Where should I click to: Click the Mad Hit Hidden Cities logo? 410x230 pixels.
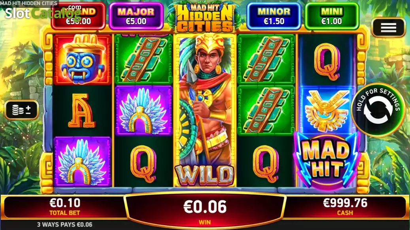click(x=204, y=17)
